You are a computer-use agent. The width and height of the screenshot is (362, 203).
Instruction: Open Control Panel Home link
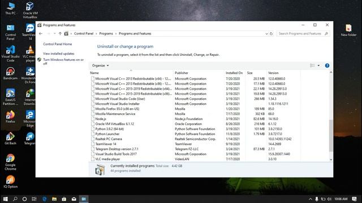(57, 44)
